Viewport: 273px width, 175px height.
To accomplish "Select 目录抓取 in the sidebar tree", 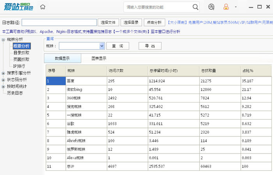I will click(x=21, y=53).
